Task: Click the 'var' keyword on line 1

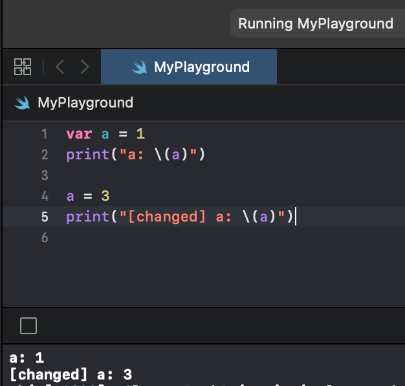Action: point(79,134)
